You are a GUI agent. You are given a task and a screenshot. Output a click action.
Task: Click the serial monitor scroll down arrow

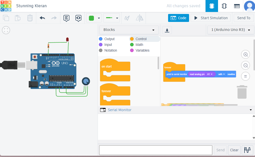click(x=254, y=138)
